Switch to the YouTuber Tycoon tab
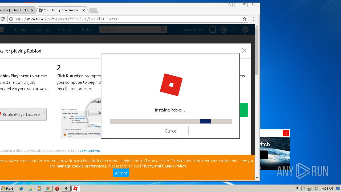The image size is (341, 192). pos(61,10)
